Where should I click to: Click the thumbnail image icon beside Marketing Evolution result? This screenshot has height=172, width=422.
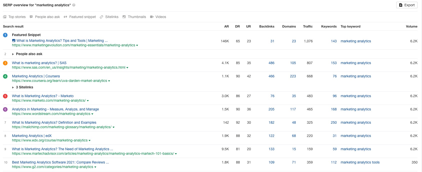tap(14, 41)
